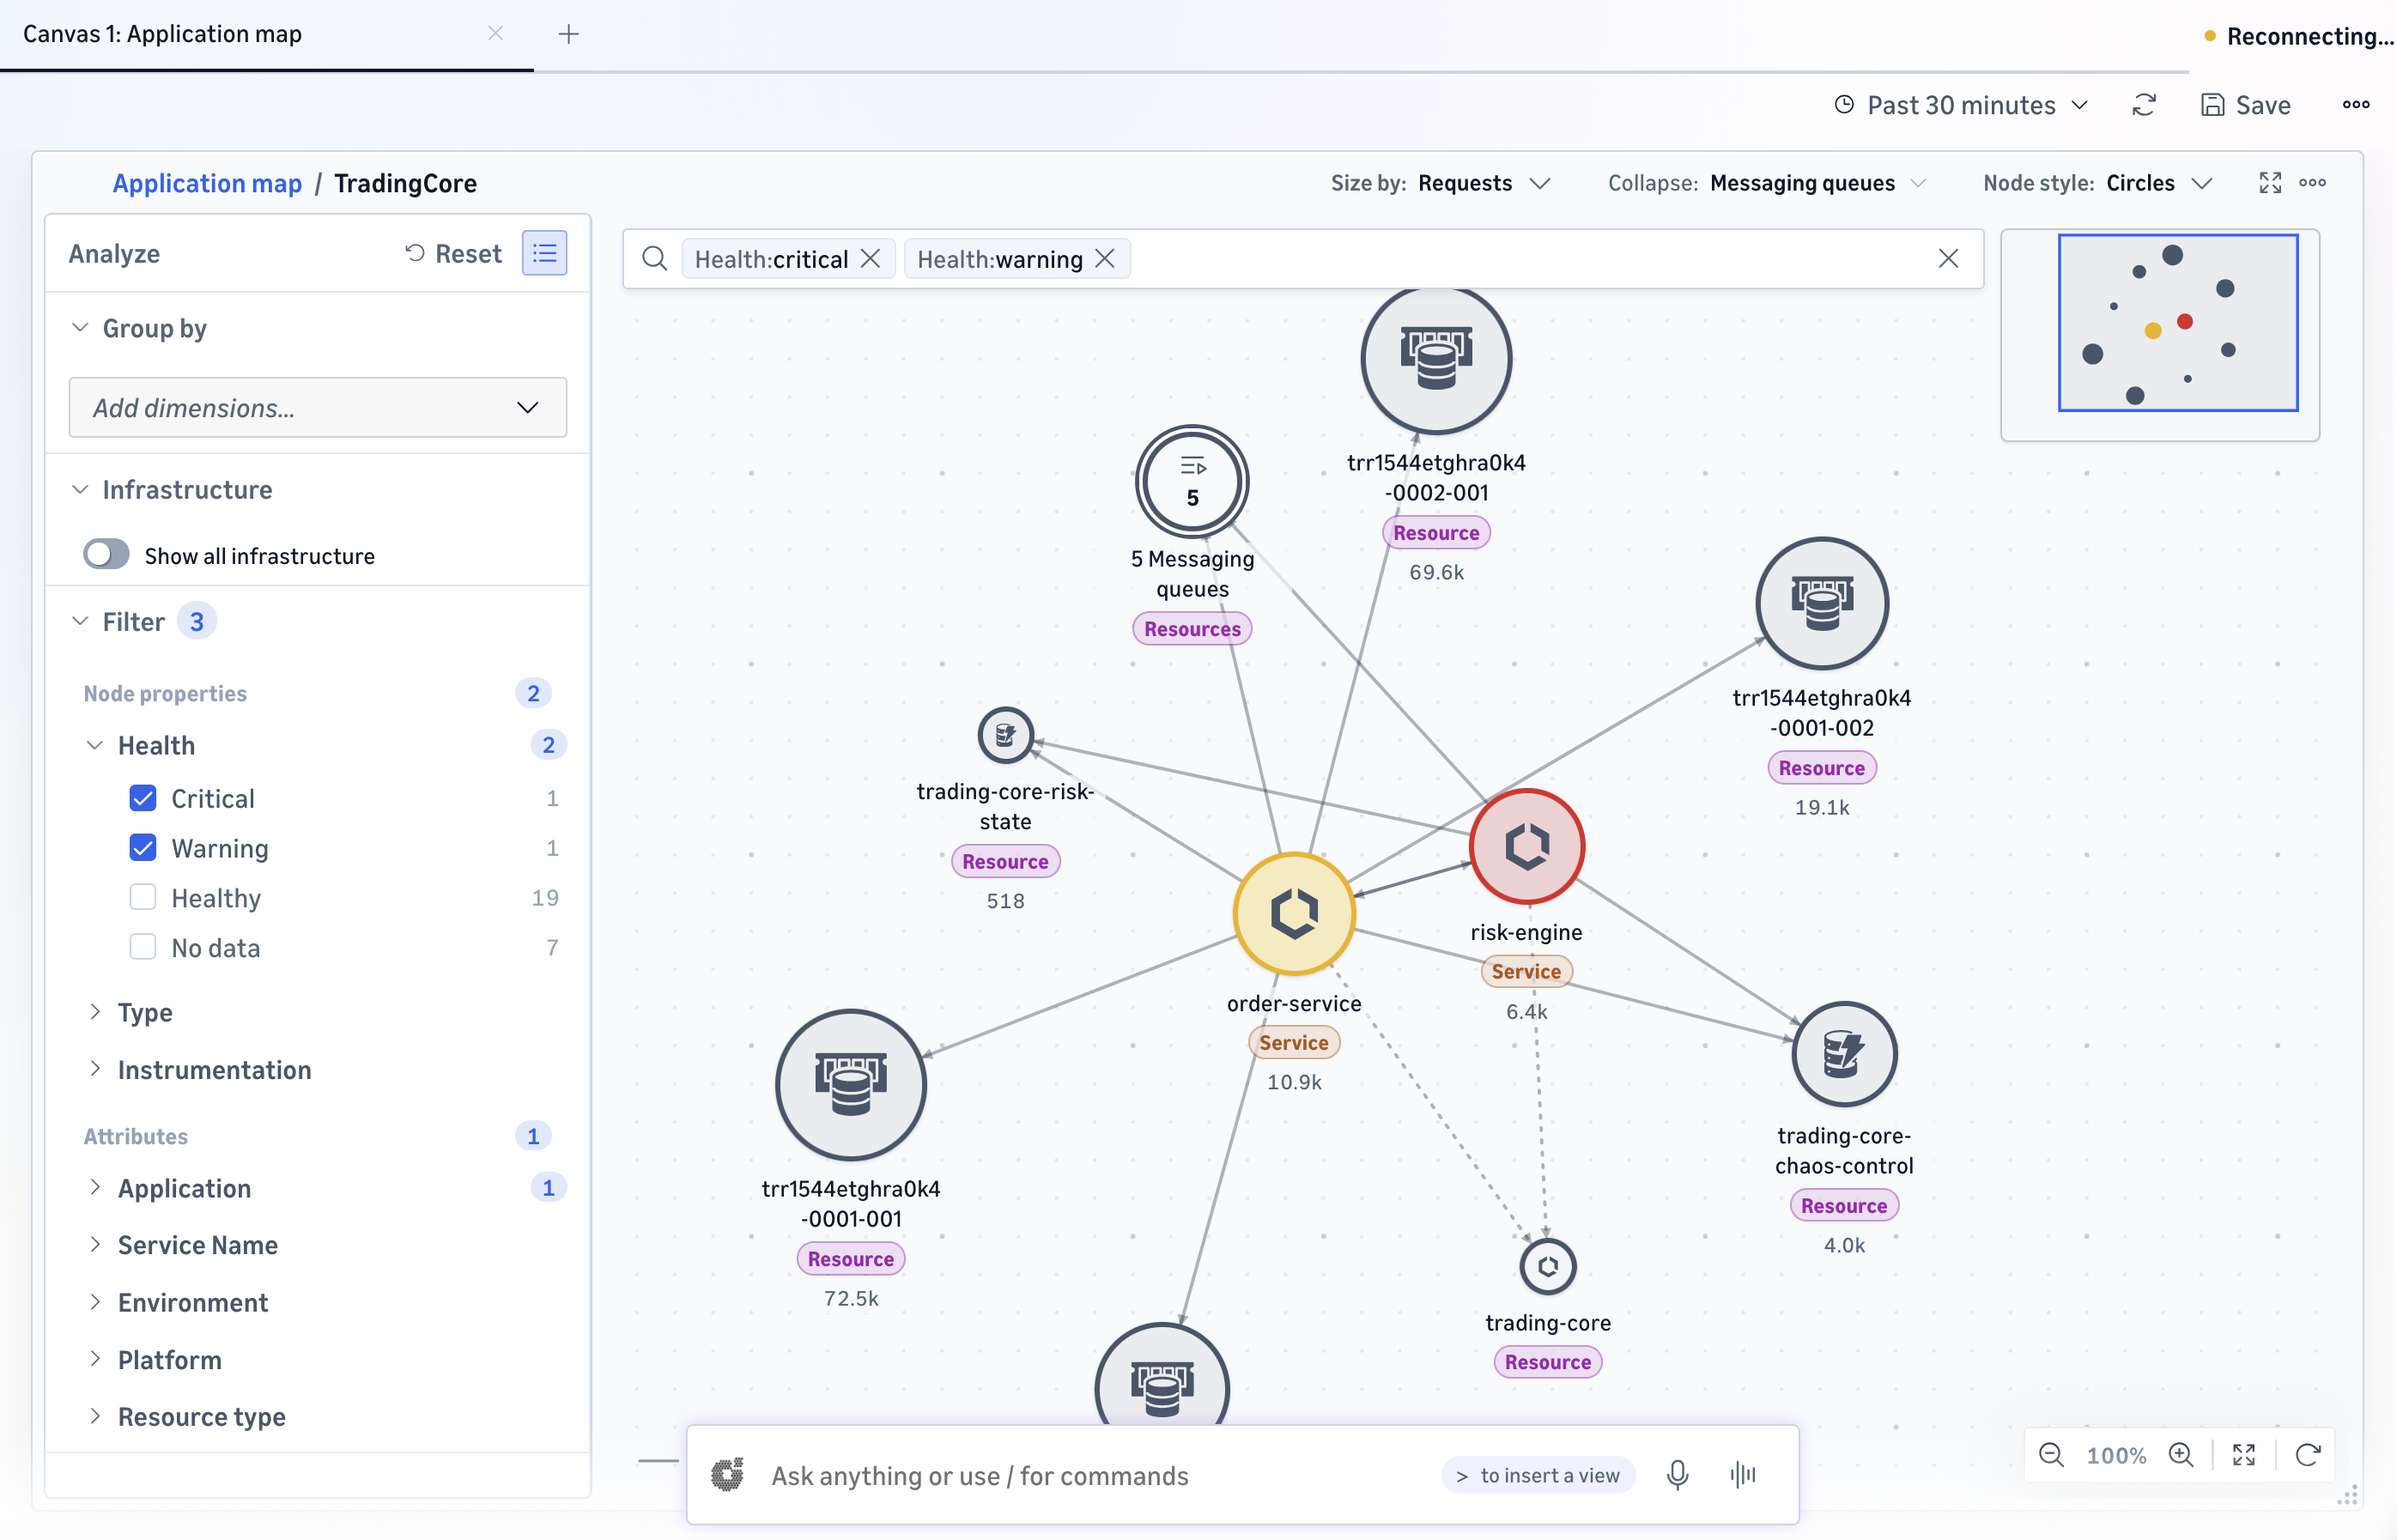This screenshot has height=1540, width=2397.
Task: Reset map layout with circular arrow
Action: pos(2308,1455)
